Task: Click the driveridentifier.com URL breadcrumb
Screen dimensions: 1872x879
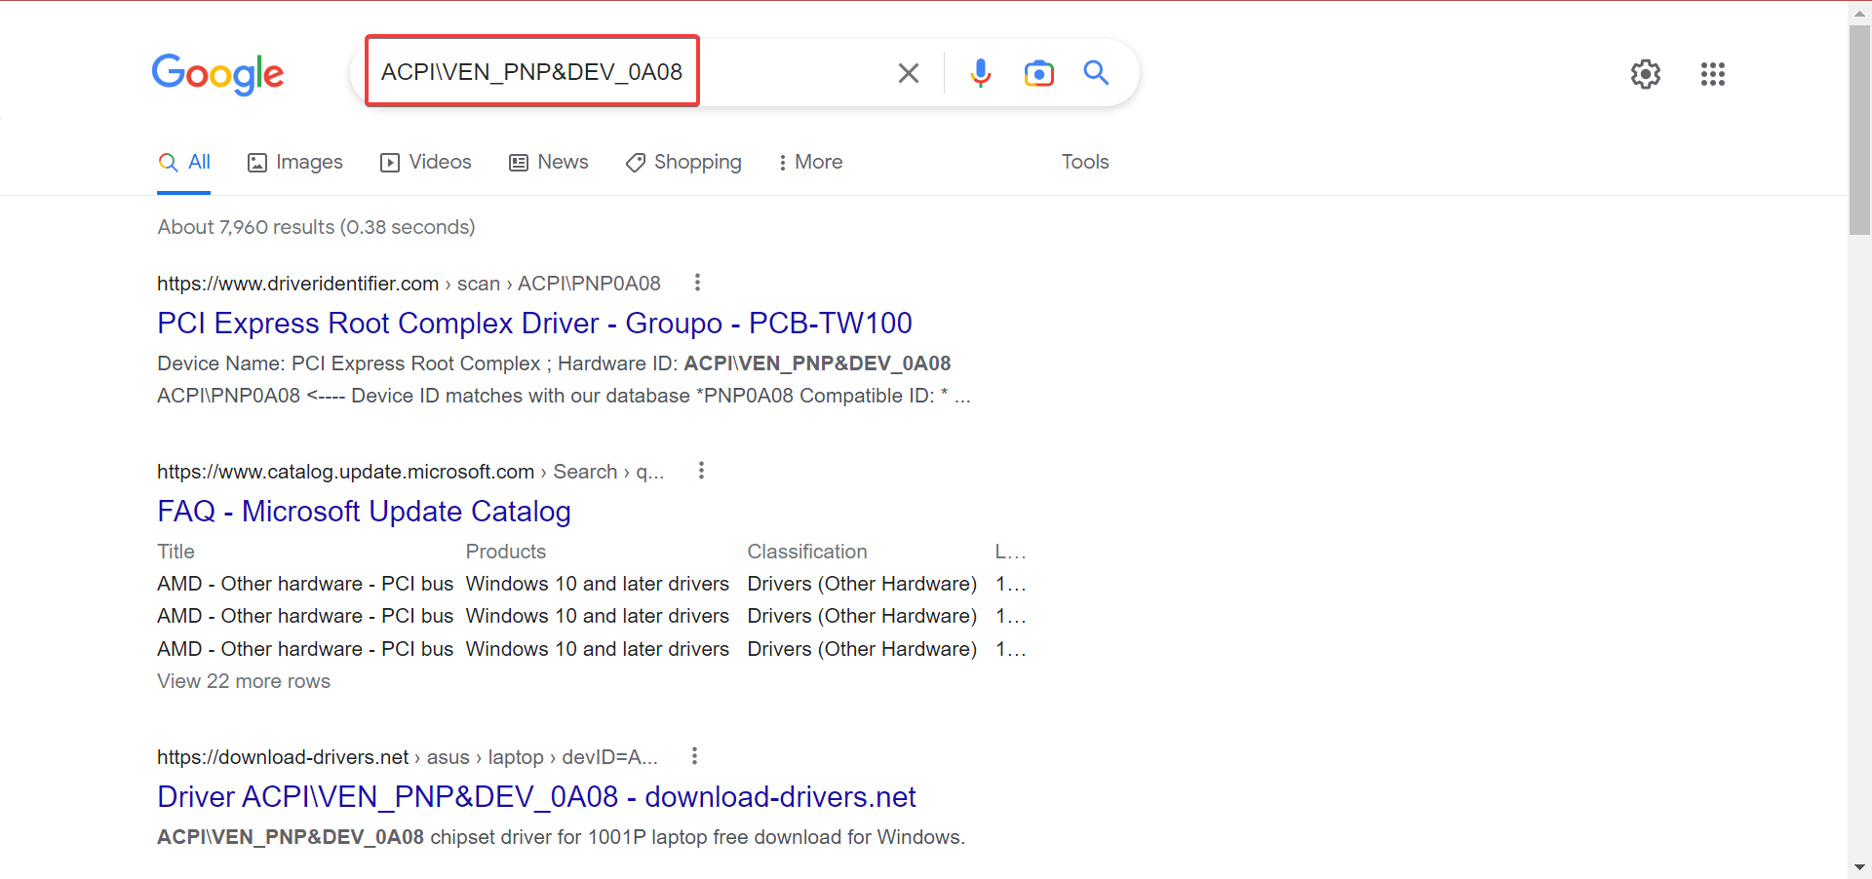Action: click(409, 284)
